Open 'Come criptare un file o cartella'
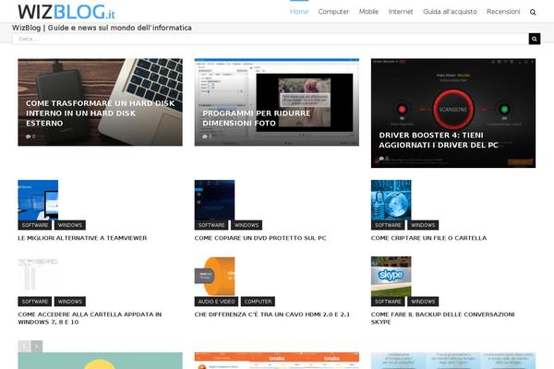This screenshot has height=369, width=554. (x=428, y=238)
